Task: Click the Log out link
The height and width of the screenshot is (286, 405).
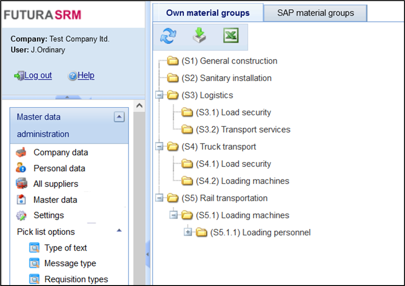Action: 38,76
